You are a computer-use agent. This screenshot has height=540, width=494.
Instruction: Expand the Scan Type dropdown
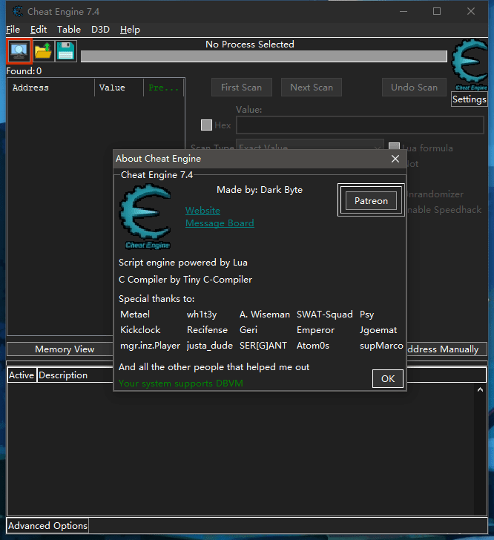click(x=310, y=145)
